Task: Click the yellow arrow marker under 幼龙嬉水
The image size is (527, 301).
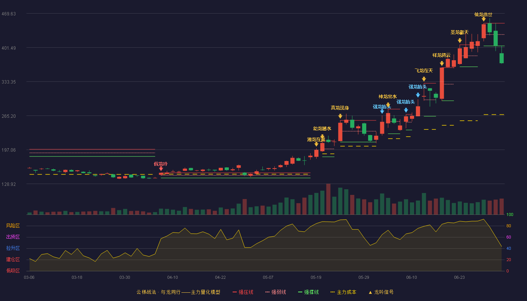Action: 322,137
